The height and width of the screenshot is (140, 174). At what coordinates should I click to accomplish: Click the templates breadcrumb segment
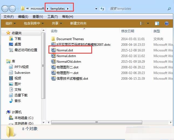point(57,9)
